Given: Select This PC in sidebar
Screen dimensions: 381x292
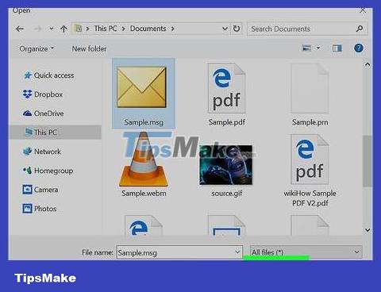Looking at the screenshot, I should coord(56,133).
